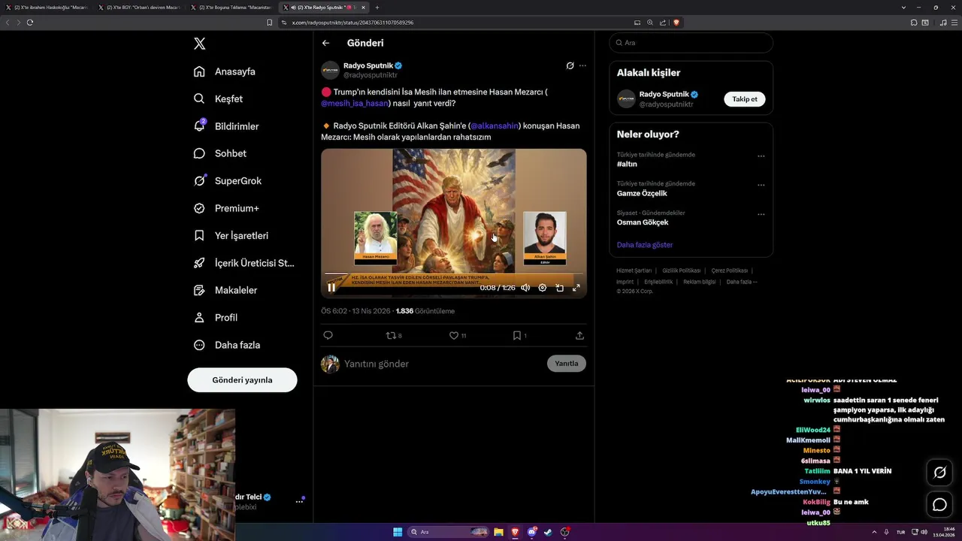Pause the playing video
The height and width of the screenshot is (541, 962).
tap(331, 288)
